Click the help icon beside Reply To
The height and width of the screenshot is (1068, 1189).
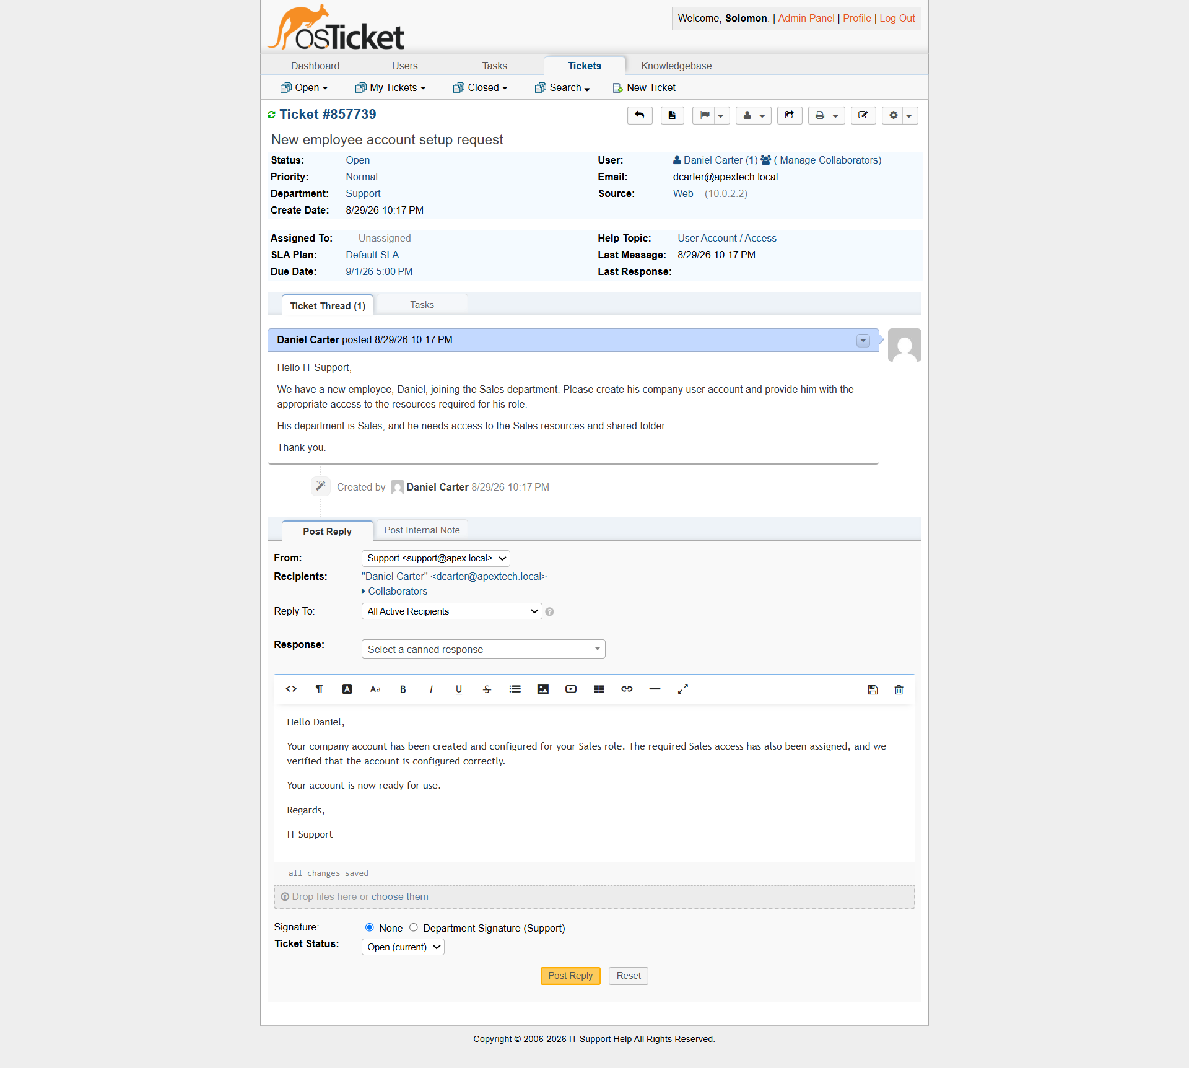pyautogui.click(x=549, y=611)
